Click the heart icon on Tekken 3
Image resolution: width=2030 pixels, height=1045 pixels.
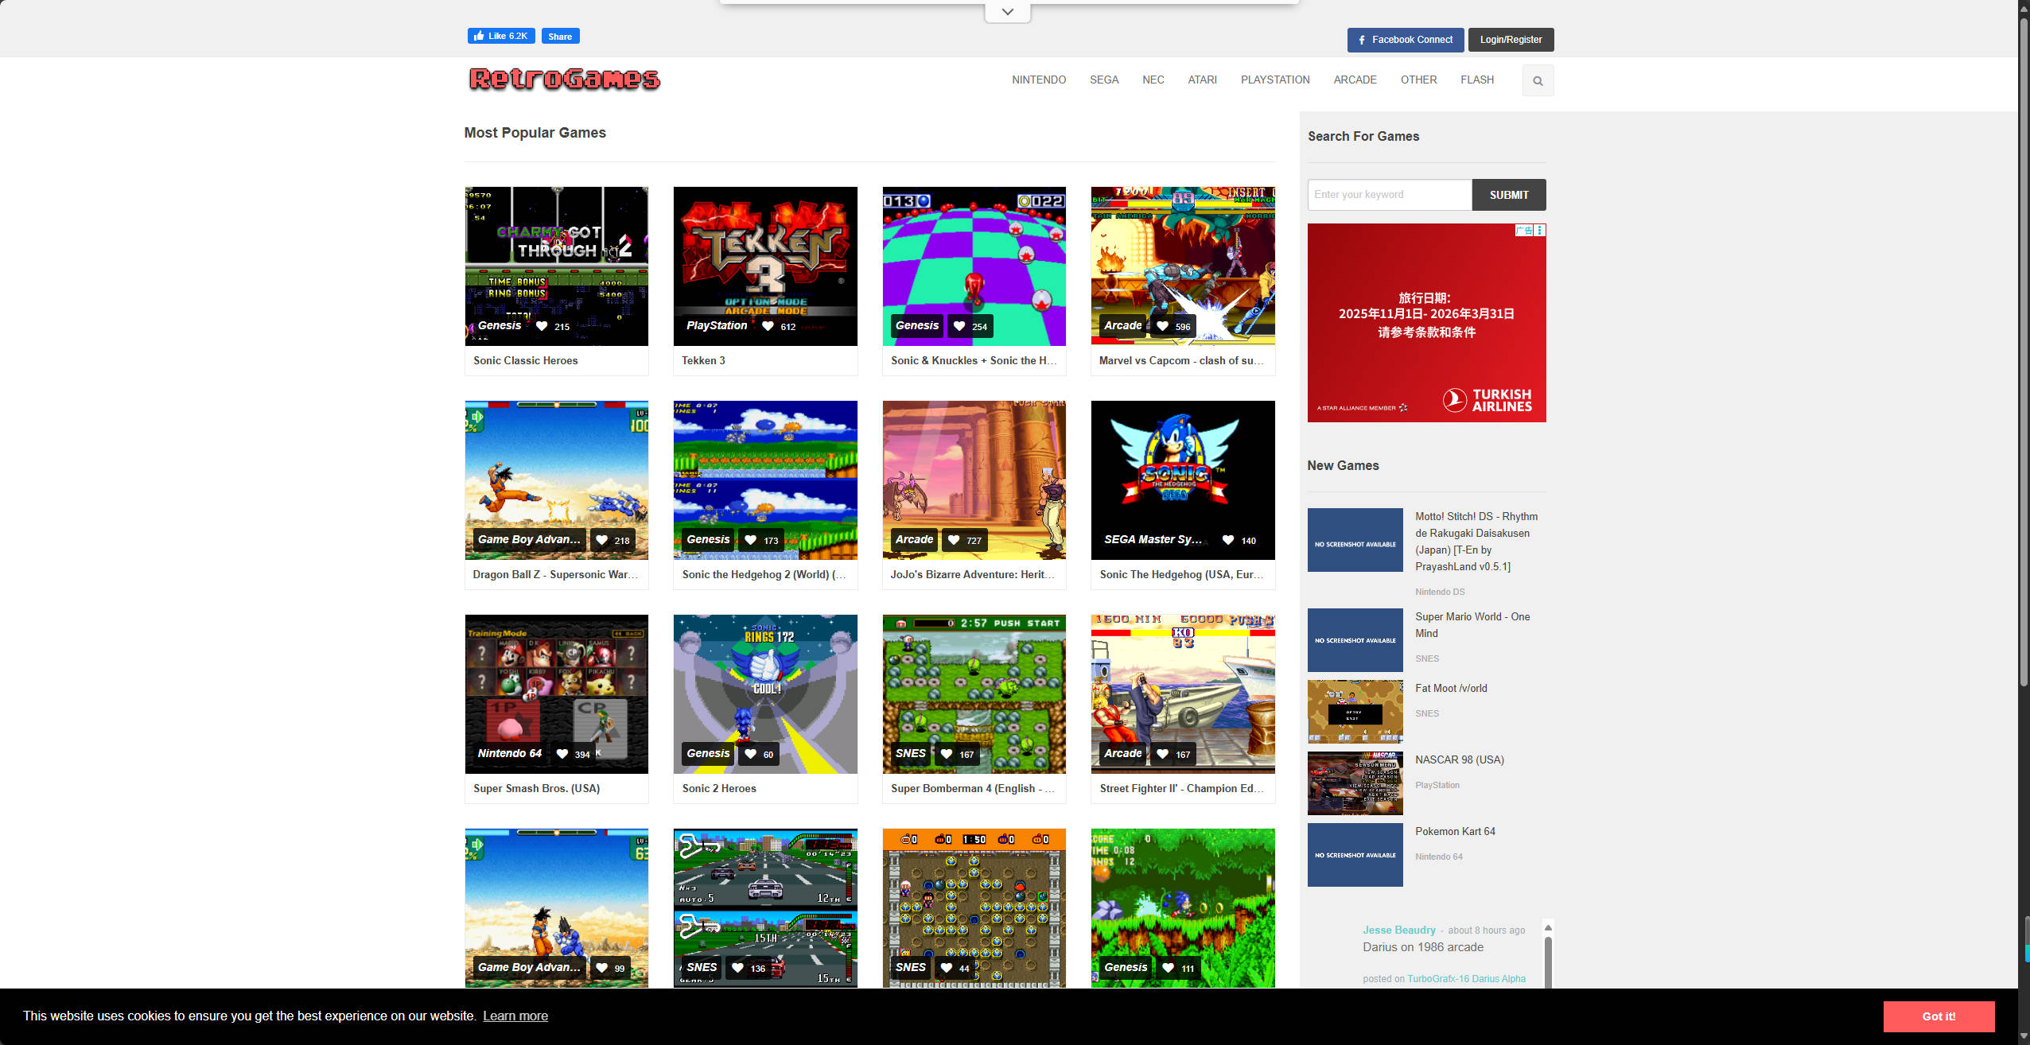(x=768, y=326)
